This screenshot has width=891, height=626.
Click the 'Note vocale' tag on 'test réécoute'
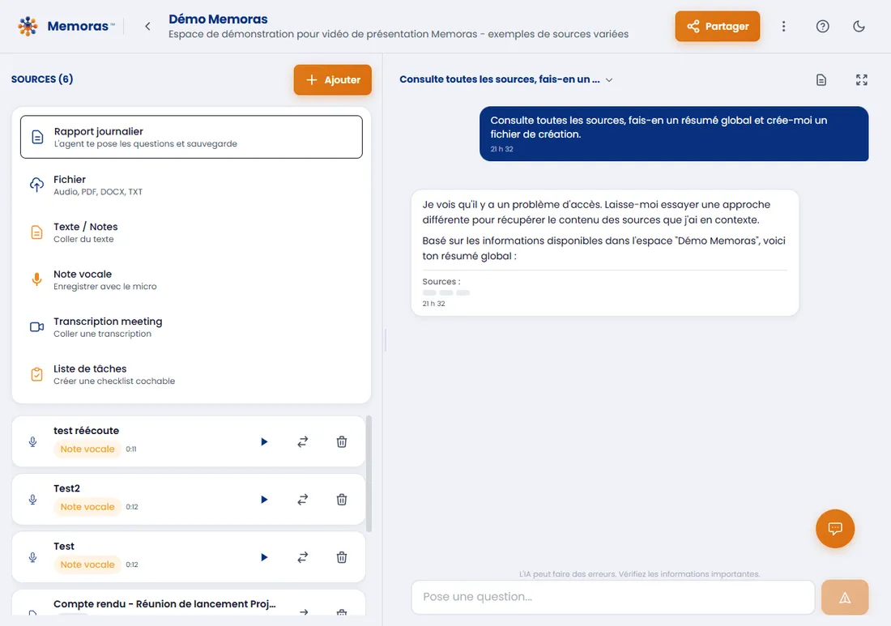pyautogui.click(x=87, y=449)
